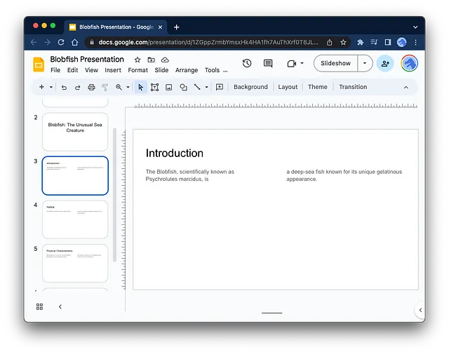Redo the last action
Image resolution: width=449 pixels, height=354 pixels.
(78, 88)
